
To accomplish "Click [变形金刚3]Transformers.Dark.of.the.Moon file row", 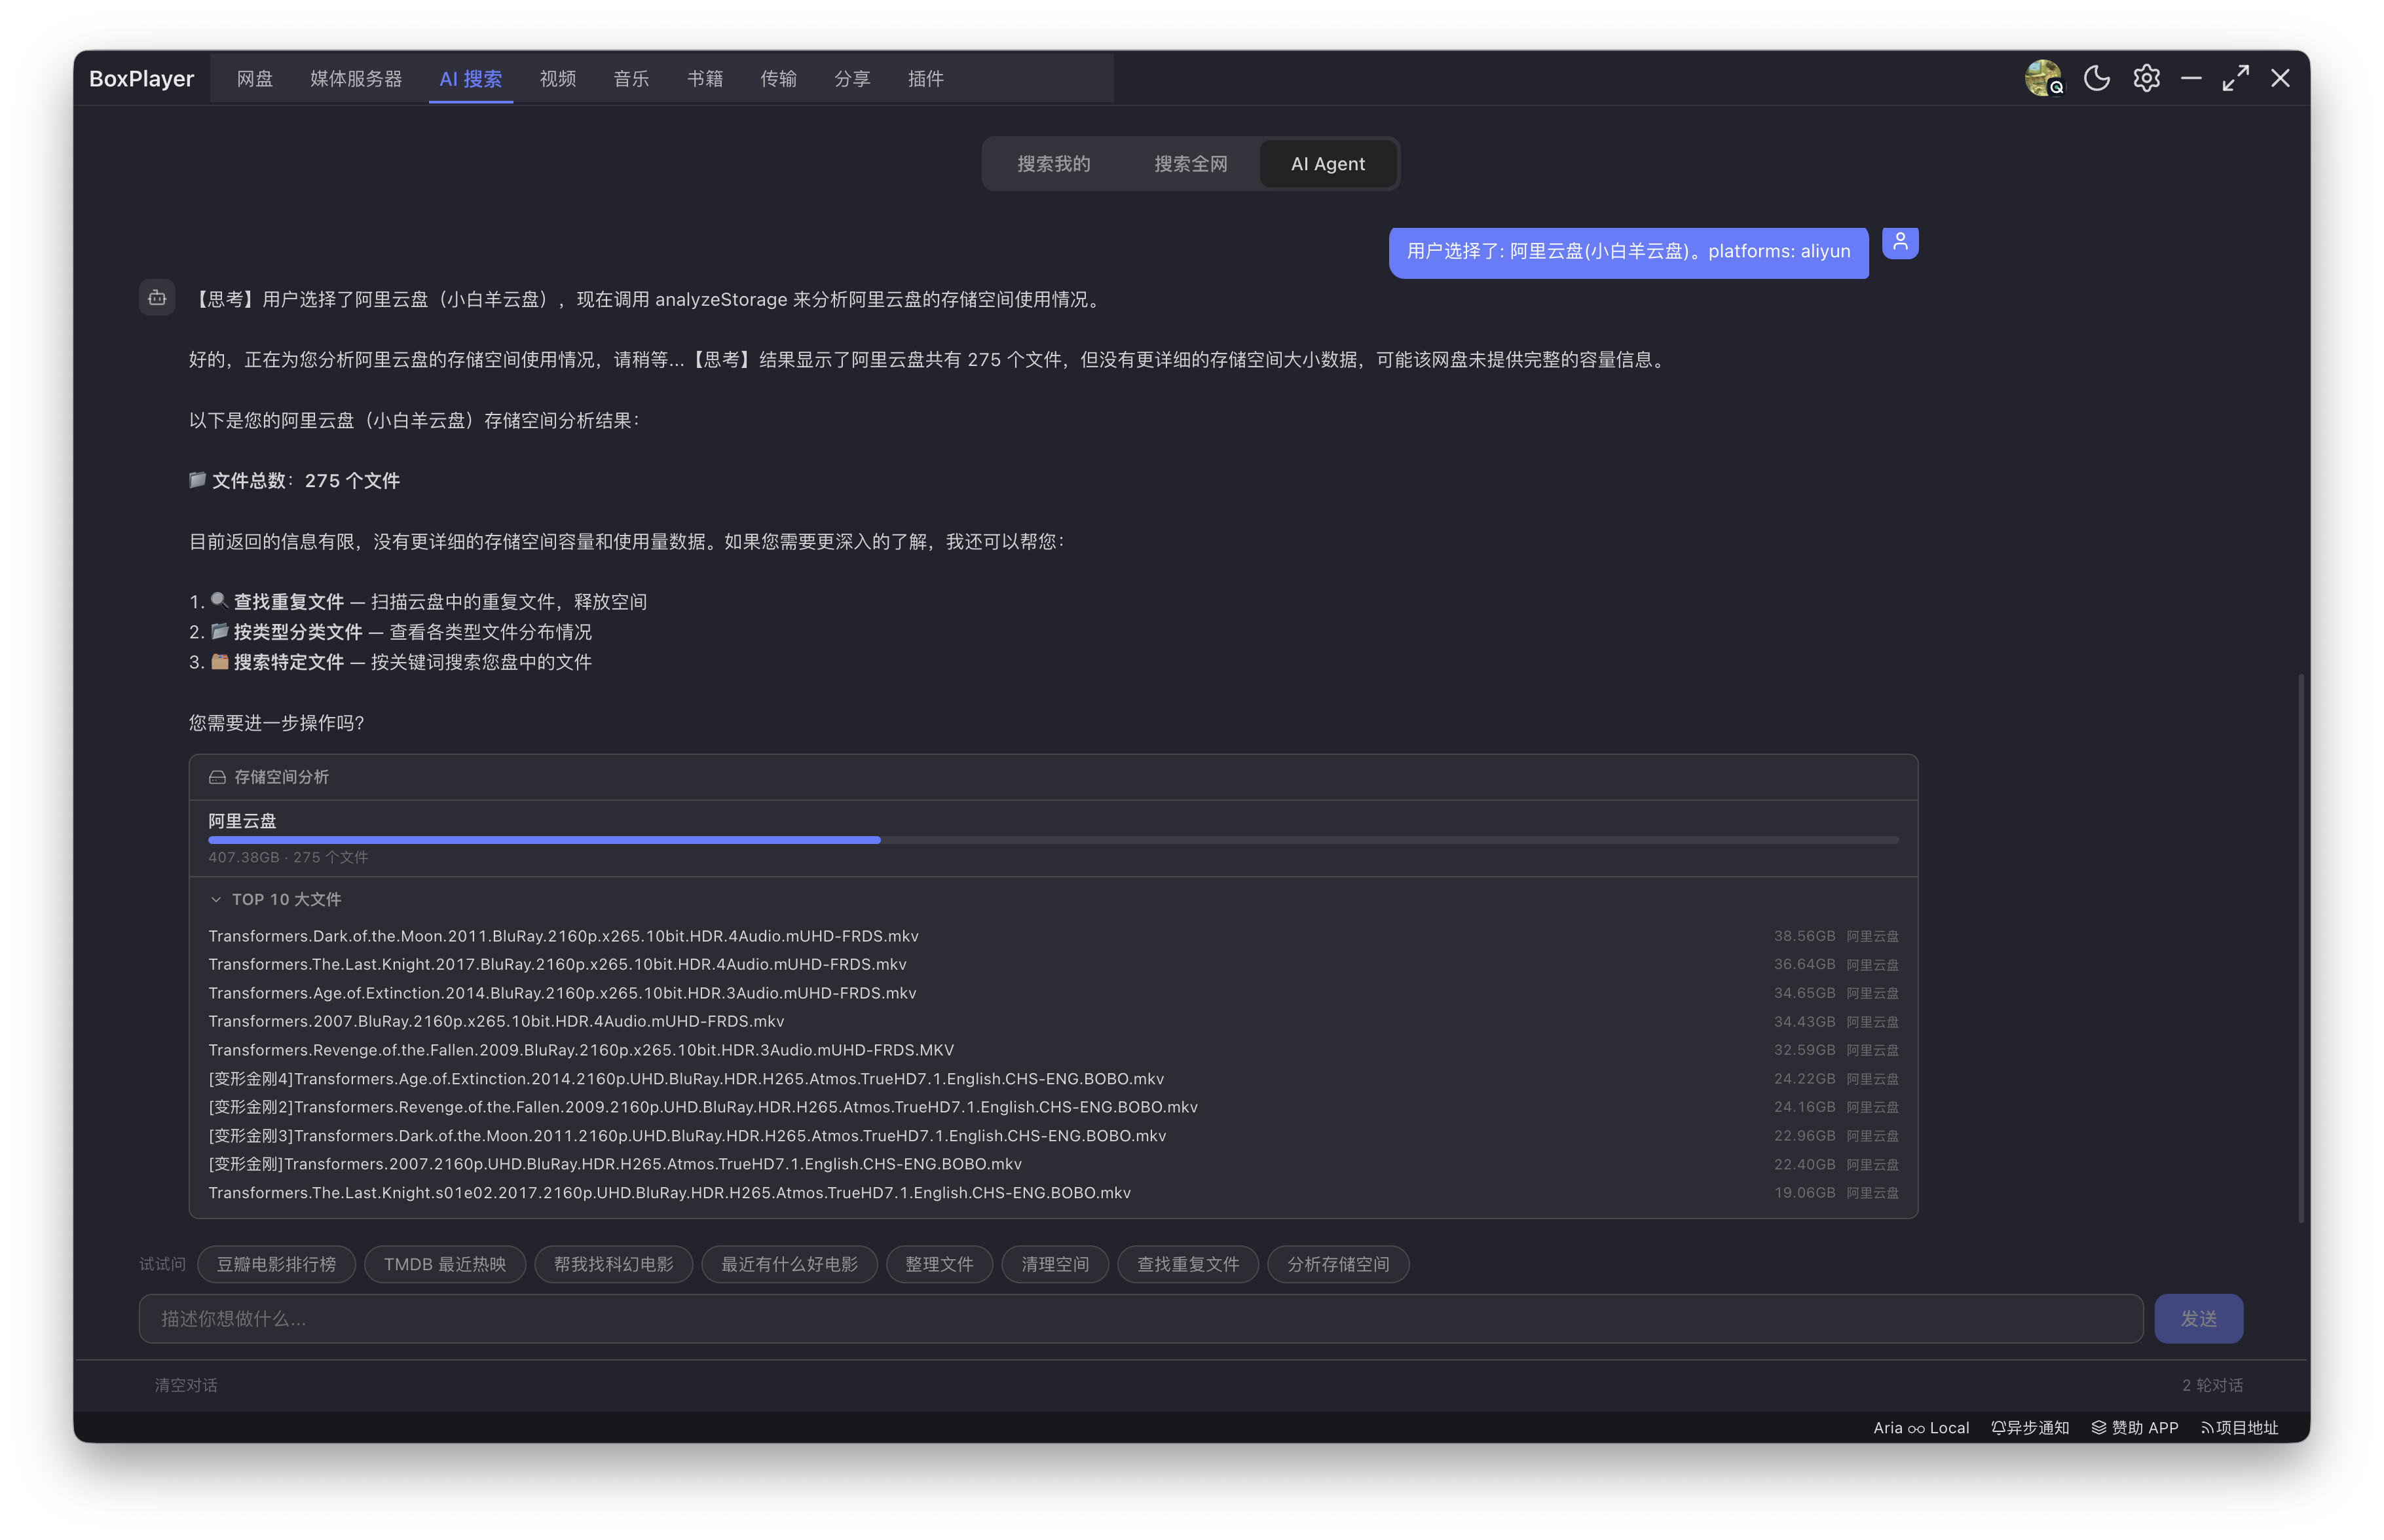I will (1053, 1136).
